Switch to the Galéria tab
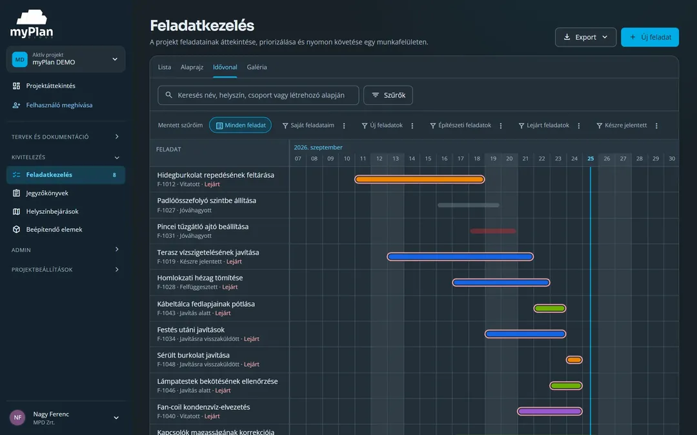The image size is (697, 435). coord(257,67)
